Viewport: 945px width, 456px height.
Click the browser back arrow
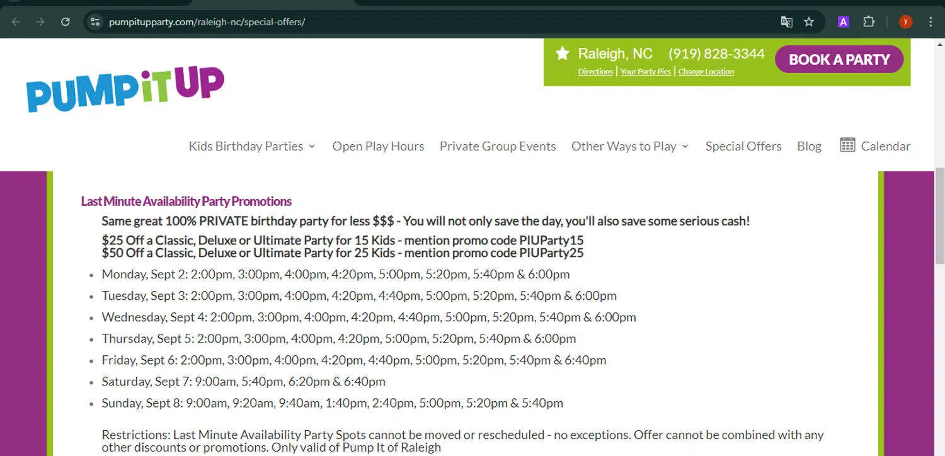pos(16,22)
